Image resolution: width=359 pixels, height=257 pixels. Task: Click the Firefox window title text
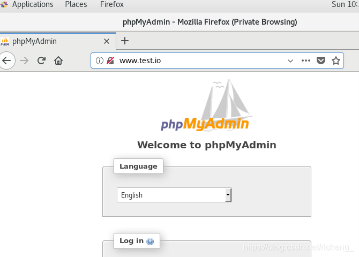(210, 22)
